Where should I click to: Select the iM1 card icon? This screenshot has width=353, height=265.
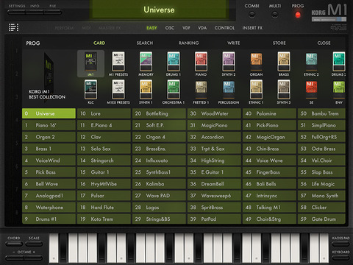pyautogui.click(x=90, y=64)
